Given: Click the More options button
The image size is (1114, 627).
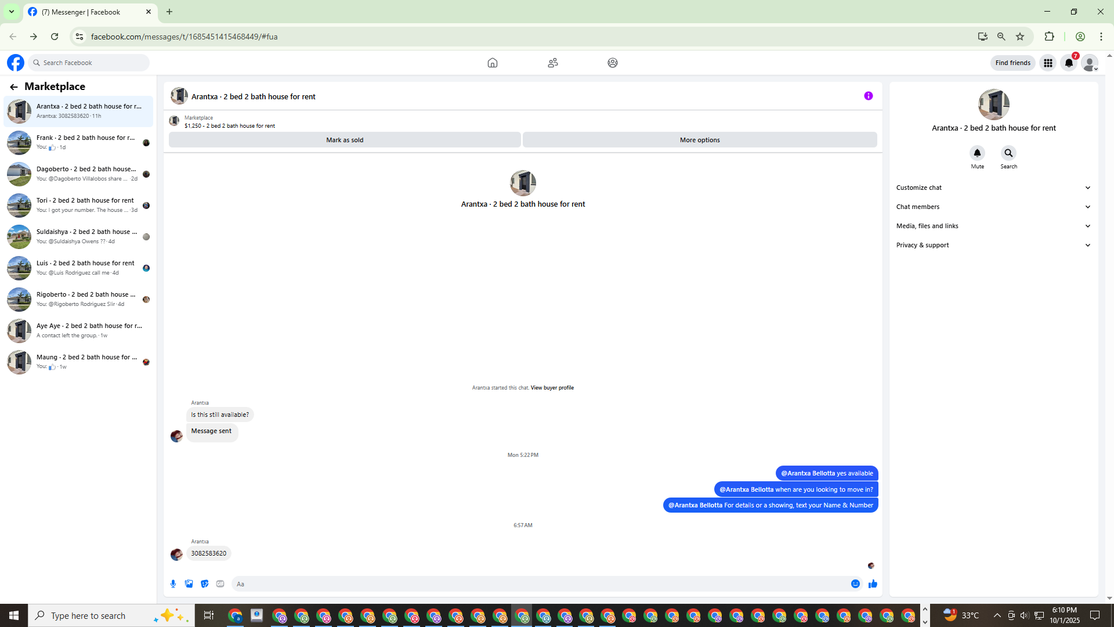Looking at the screenshot, I should point(700,140).
